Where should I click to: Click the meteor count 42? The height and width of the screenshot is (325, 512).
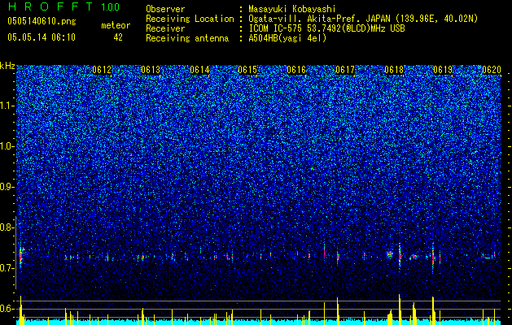(x=118, y=37)
